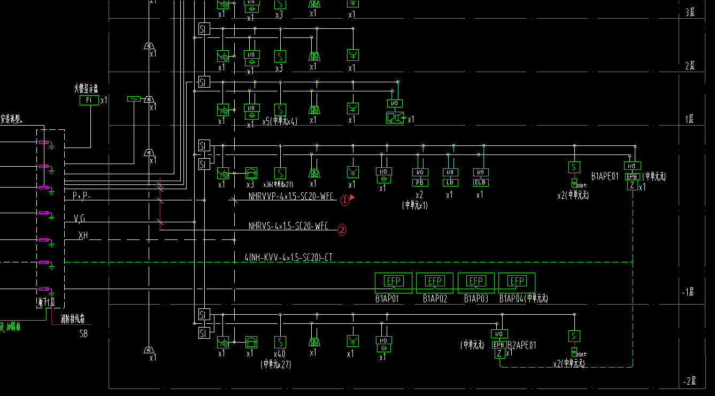Click the detector symbol above x40
This screenshot has width=715, height=396.
(281, 341)
